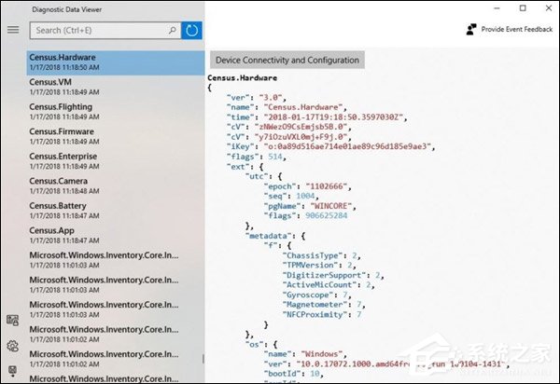Click the "utc" key
The height and width of the screenshot is (384, 560).
pos(257,176)
